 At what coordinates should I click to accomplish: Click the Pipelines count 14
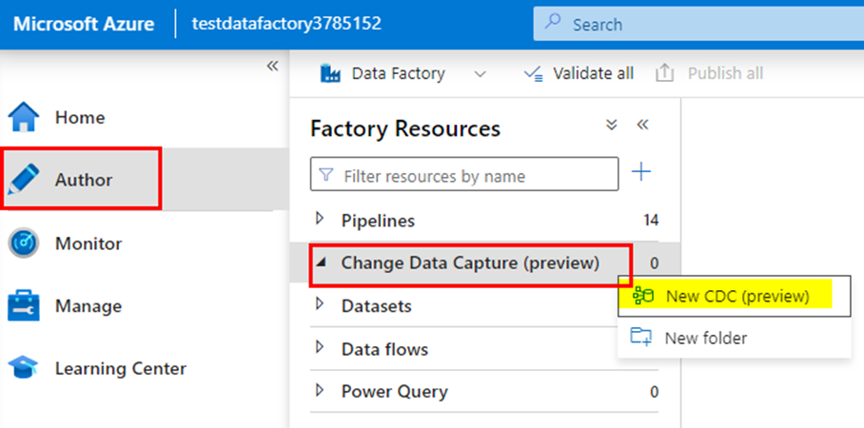(651, 221)
